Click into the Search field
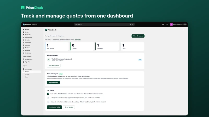The image size is (209, 117). point(104,24)
